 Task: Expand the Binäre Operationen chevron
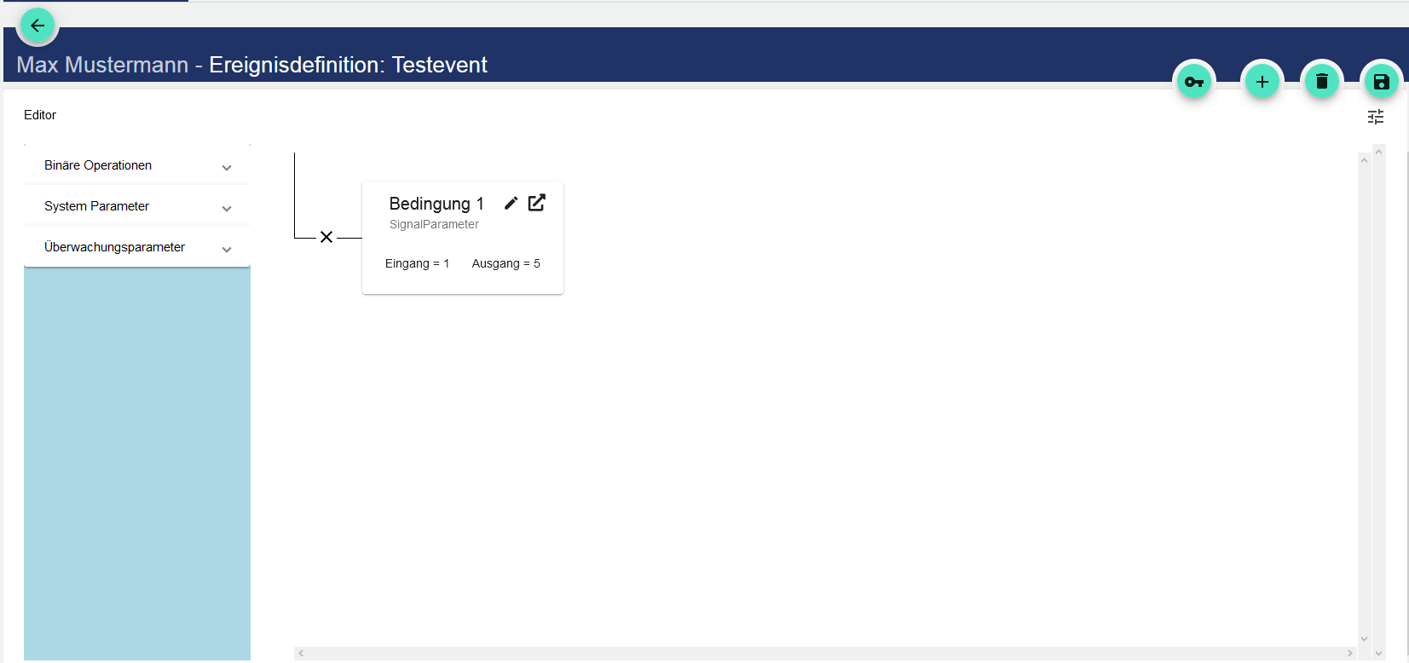click(227, 168)
